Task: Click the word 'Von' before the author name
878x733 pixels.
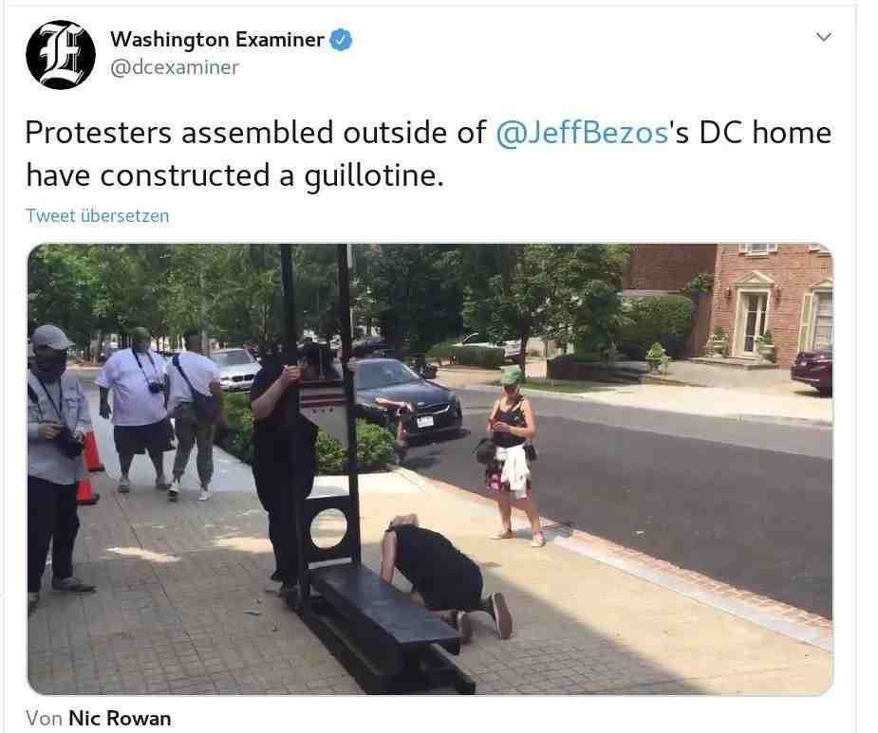Action: click(x=44, y=719)
